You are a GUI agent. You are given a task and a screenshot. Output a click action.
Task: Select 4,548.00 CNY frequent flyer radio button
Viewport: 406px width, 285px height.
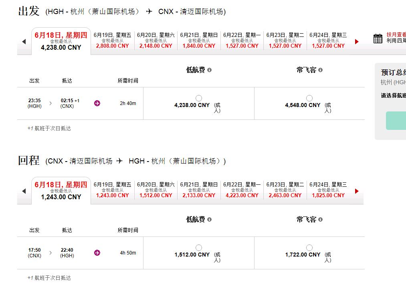309,98
